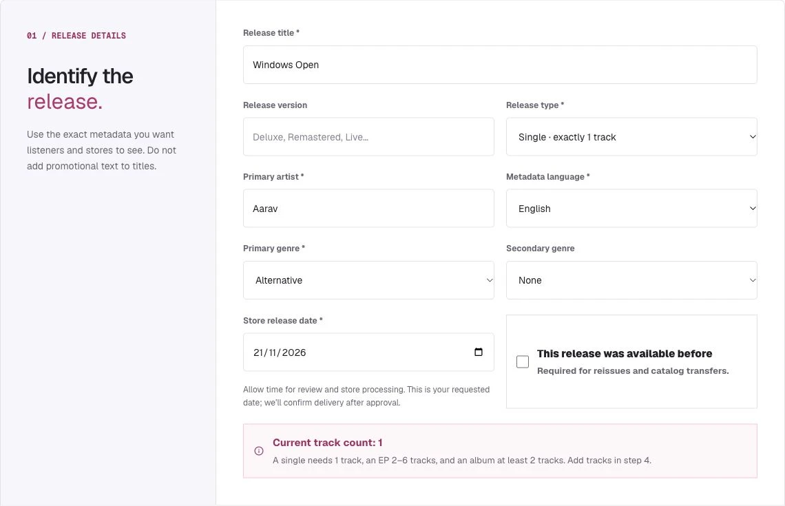Open the calendar picker icon in date field
The image size is (785, 506).
478,352
